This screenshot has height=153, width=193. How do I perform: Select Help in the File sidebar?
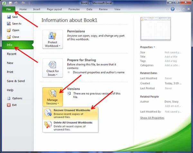point(10,90)
